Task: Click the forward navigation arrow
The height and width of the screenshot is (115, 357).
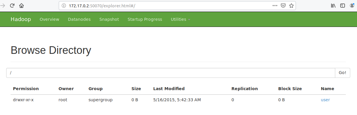Action: tap(3, 6)
